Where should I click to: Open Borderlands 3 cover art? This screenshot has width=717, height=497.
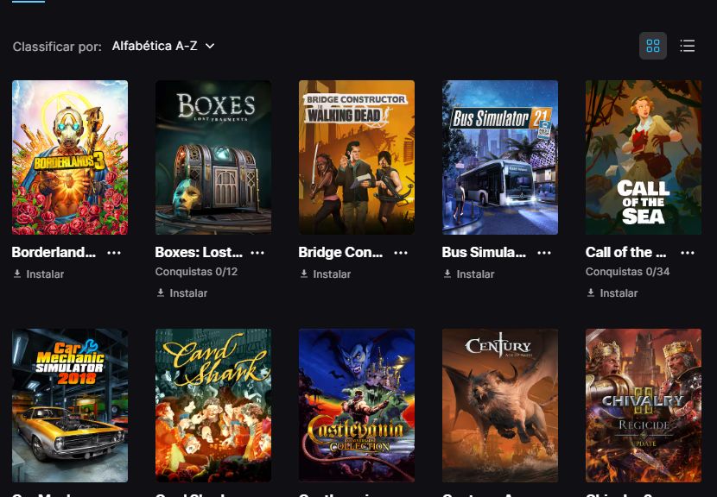tap(70, 158)
